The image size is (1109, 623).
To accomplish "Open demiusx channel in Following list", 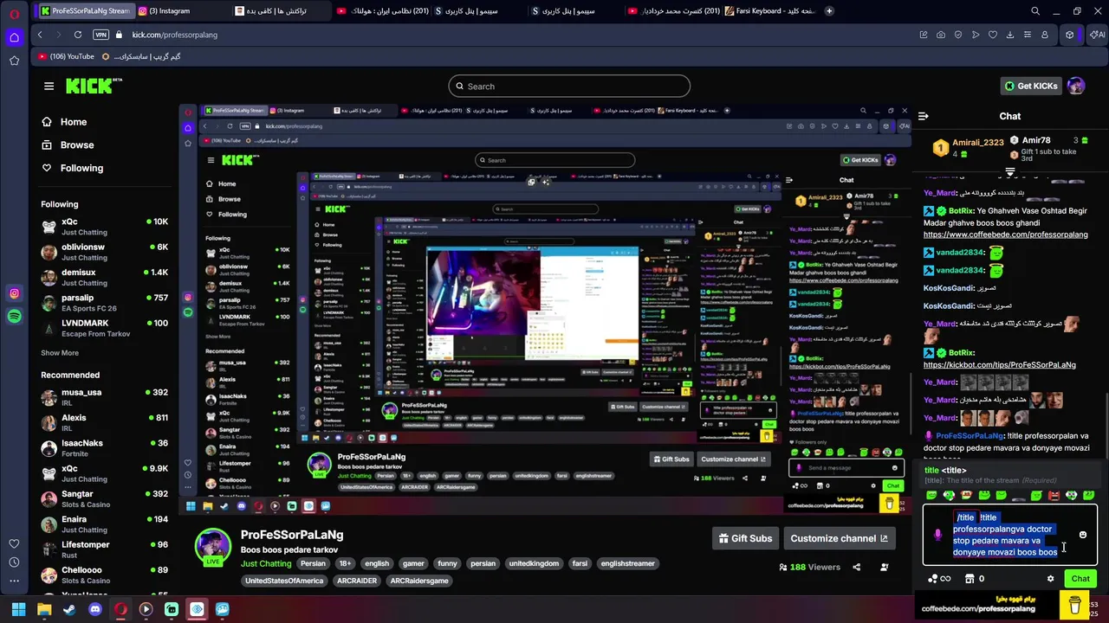I will pos(104,277).
